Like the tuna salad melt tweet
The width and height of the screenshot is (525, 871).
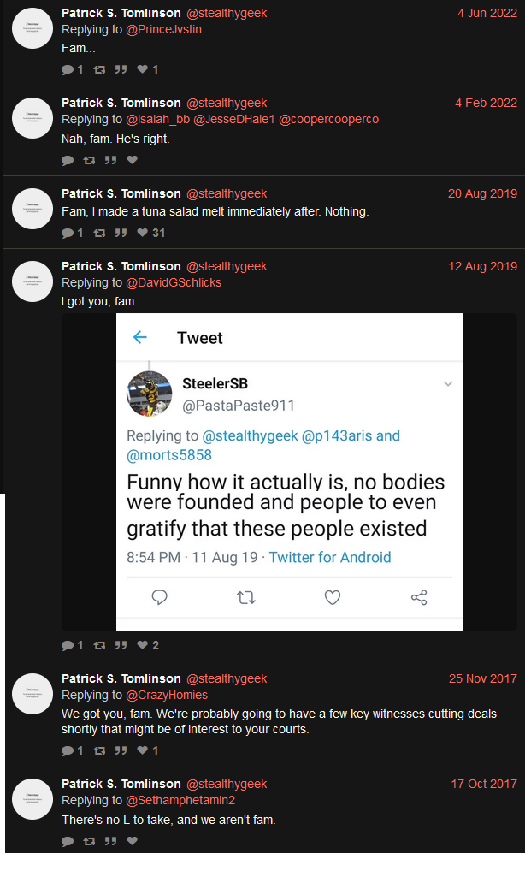point(143,233)
